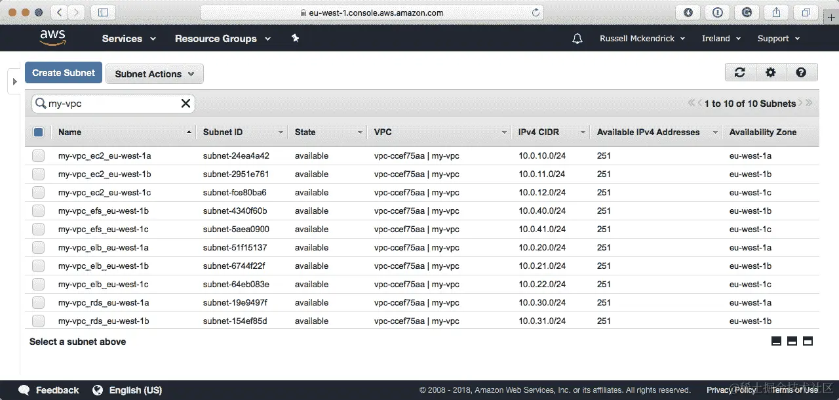Click the AWS logo home icon
839x400 pixels.
pos(53,38)
